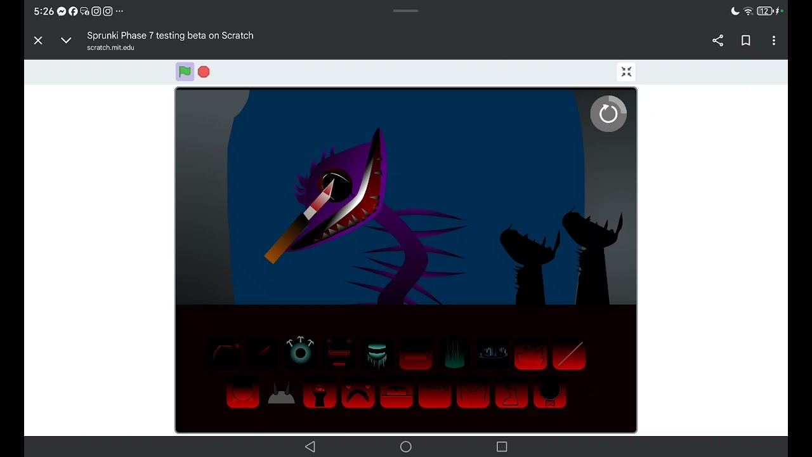Click the shorter black silhouette character

tap(530, 263)
